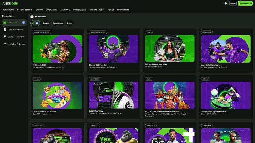
Task: Go to Jackpots page
Action: (65, 10)
